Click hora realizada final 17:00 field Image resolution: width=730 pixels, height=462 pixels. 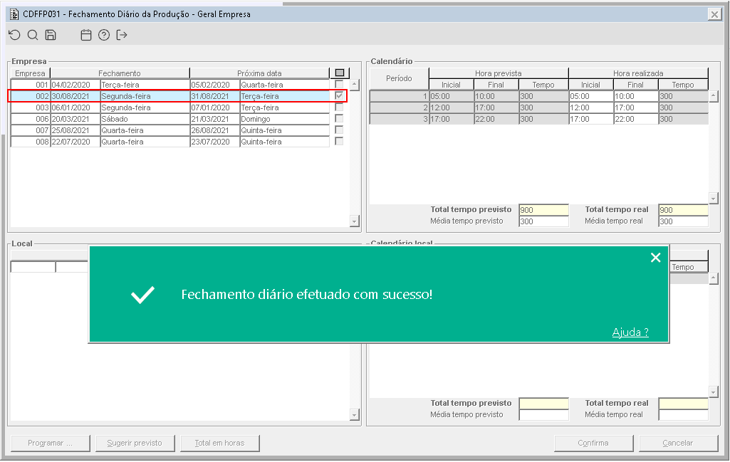click(x=635, y=107)
